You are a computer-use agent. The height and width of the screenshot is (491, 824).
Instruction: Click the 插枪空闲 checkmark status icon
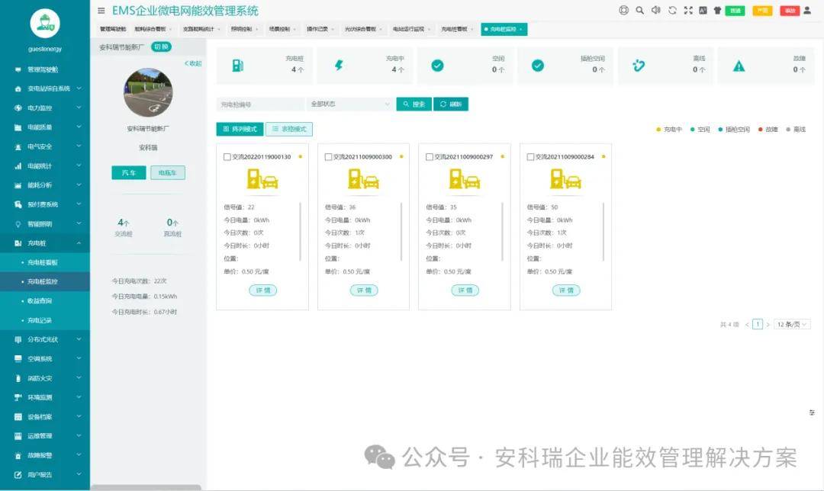538,66
